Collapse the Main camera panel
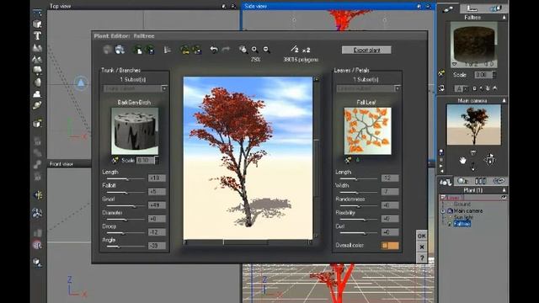 (x=504, y=100)
